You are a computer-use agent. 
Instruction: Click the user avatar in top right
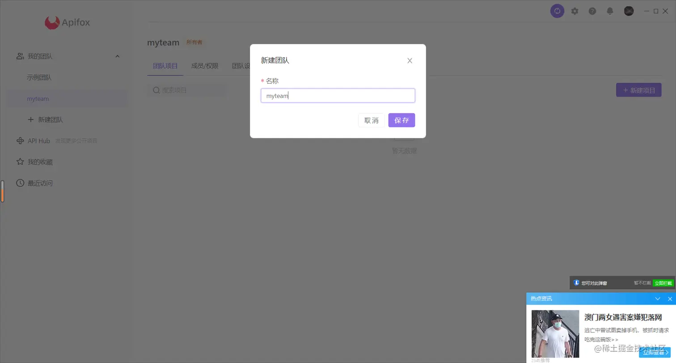(629, 11)
